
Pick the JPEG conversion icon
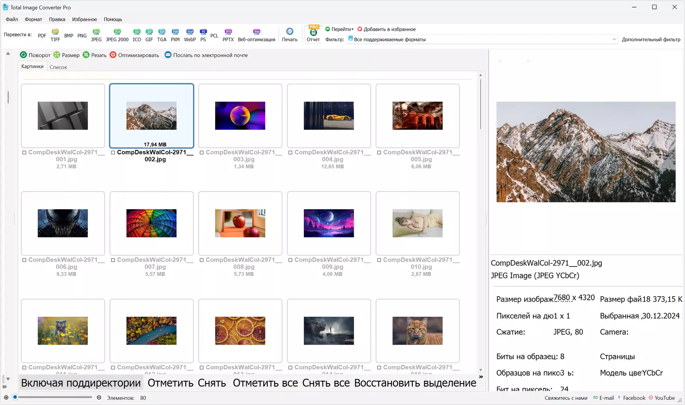pyautogui.click(x=96, y=35)
